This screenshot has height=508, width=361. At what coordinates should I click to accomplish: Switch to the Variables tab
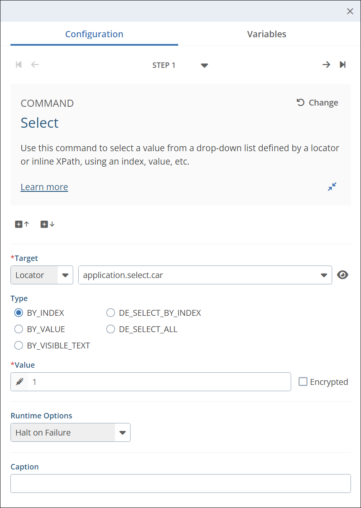point(266,34)
